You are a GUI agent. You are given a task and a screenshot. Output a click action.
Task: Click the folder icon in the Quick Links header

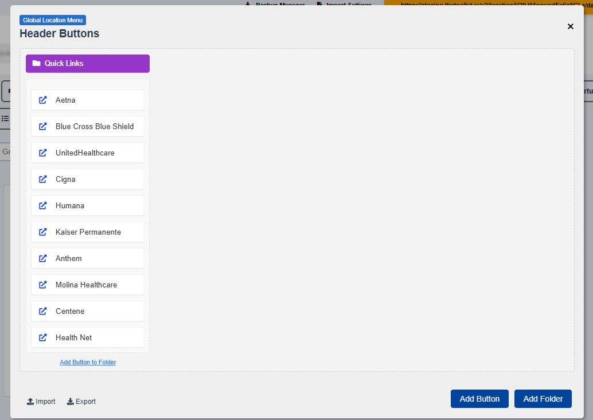point(36,63)
